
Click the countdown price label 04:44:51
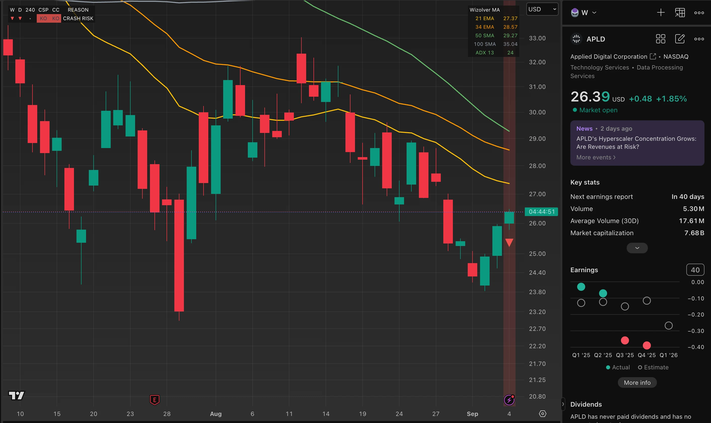(x=541, y=211)
